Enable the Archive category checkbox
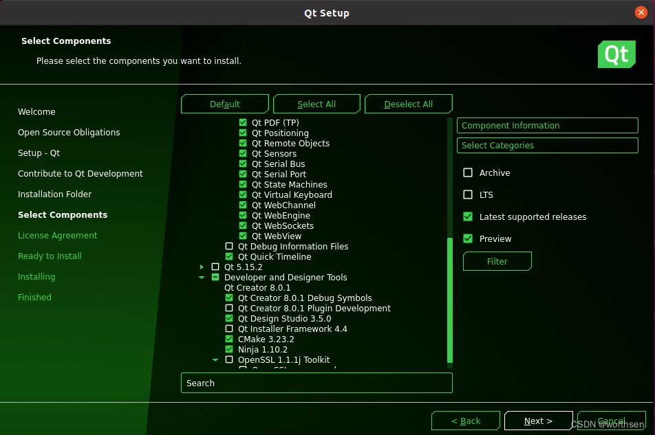Screen dimensions: 655x435 click(468, 172)
